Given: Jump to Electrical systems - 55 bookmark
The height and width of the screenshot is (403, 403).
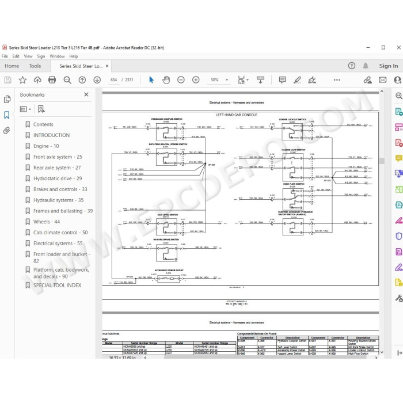Looking at the screenshot, I should pyautogui.click(x=58, y=243).
